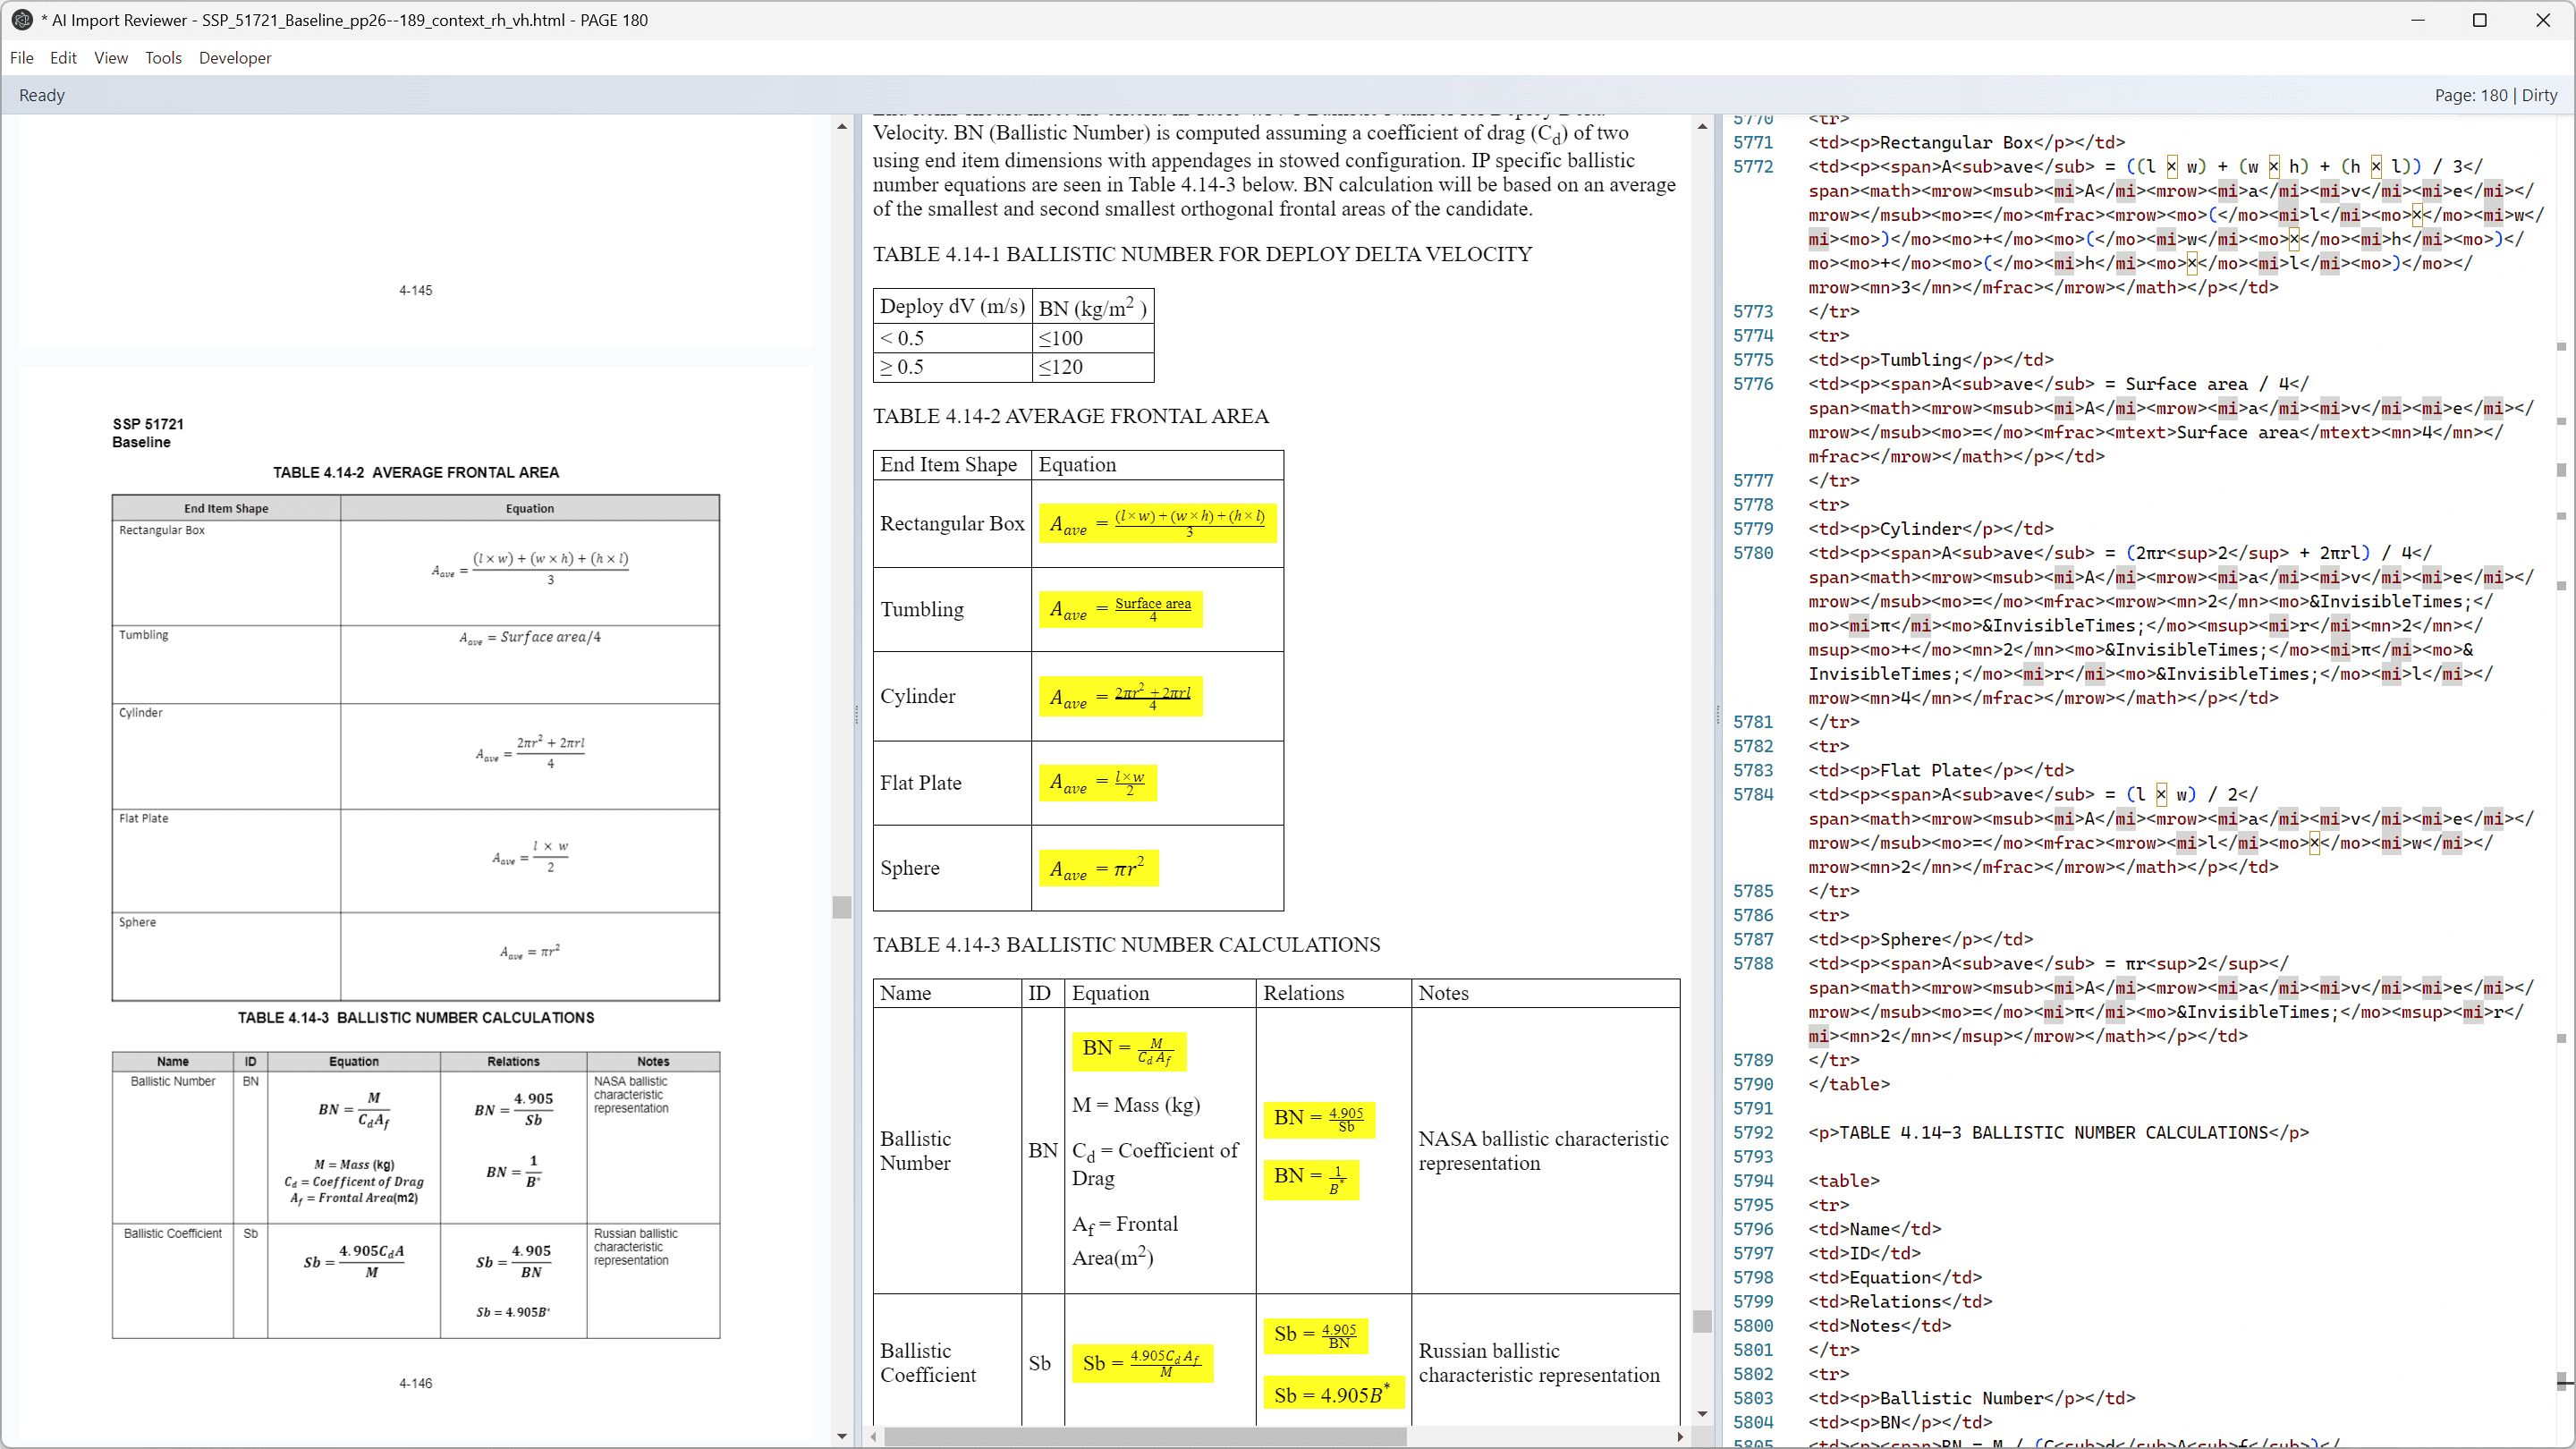The image size is (2576, 1449).
Task: Open the File menu
Action: tap(22, 58)
